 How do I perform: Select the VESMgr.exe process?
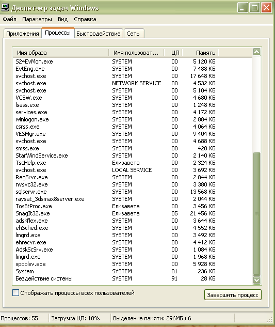(133, 134)
